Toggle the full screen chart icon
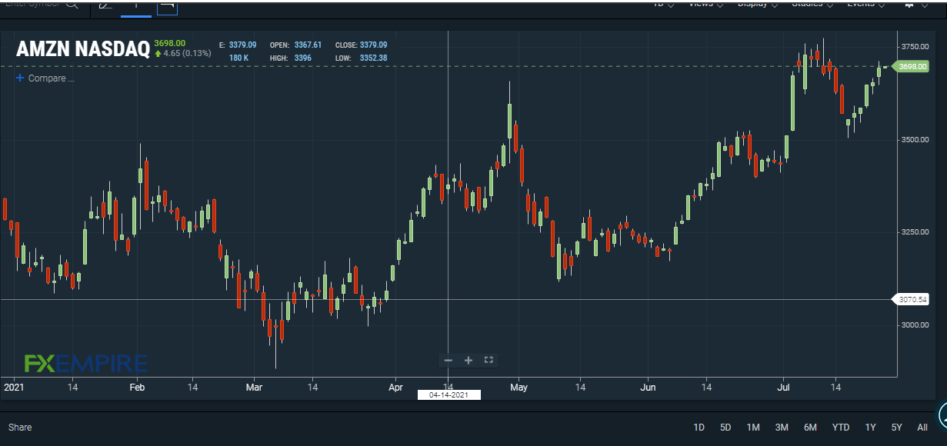The image size is (947, 446). tap(488, 360)
